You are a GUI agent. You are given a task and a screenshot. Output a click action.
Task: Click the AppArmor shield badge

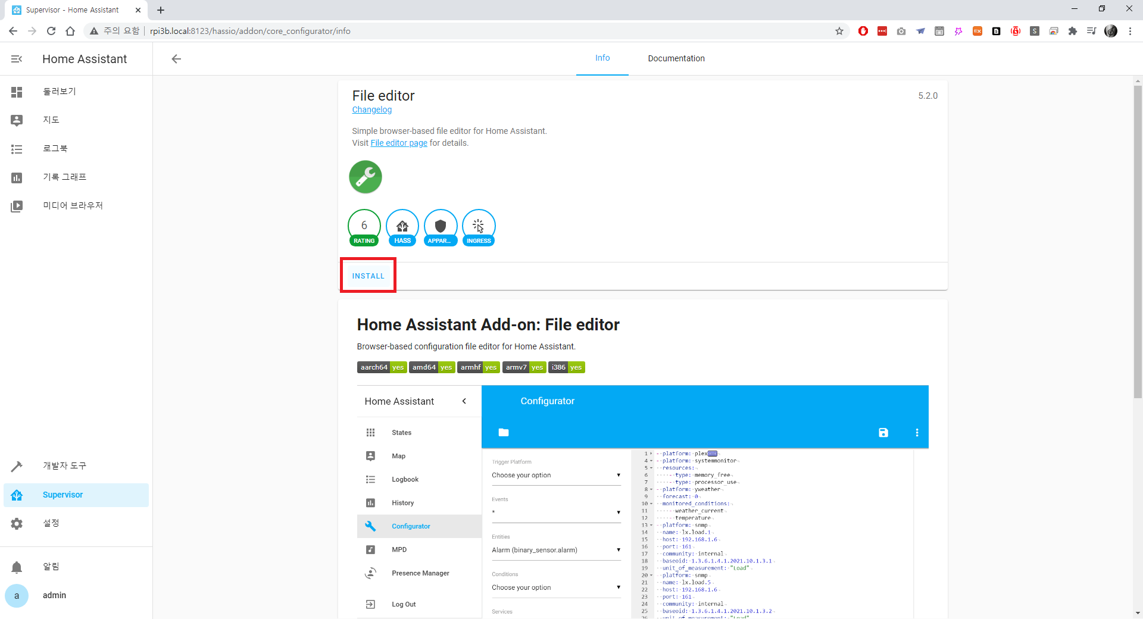click(x=441, y=227)
